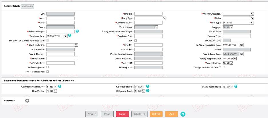Open the Purchase Date calendar picker
The height and width of the screenshot is (118, 268).
[x=65, y=36]
